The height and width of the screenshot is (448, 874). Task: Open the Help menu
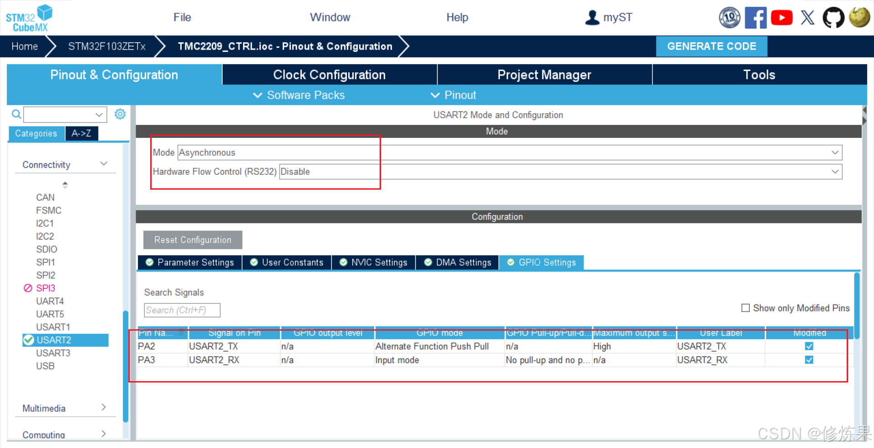click(457, 17)
